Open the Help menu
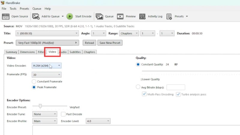Image resolution: width=240 pixels, height=135 pixels. [x=48, y=9]
